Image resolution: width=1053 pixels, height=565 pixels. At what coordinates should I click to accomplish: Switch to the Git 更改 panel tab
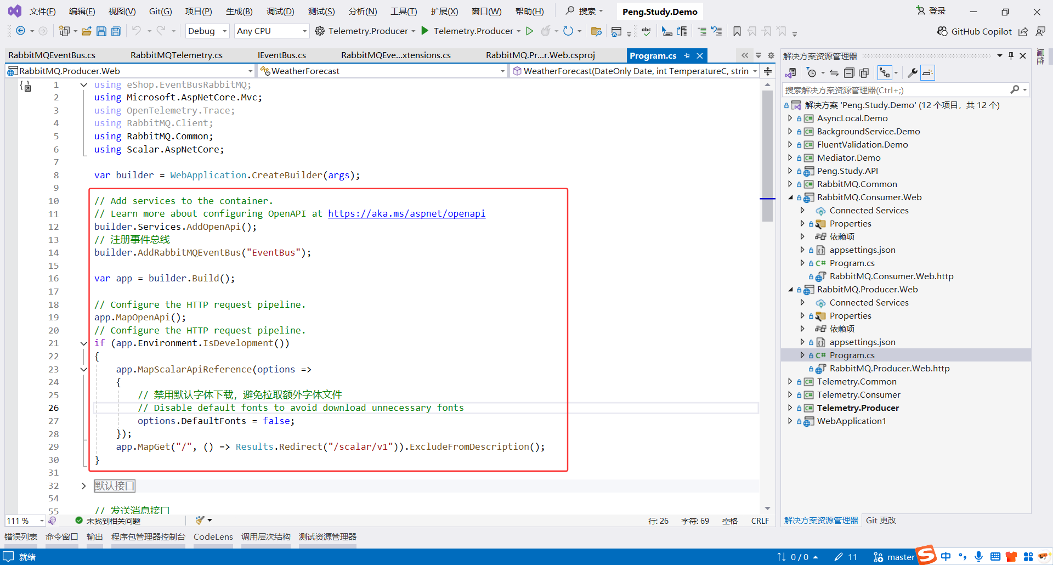click(881, 521)
